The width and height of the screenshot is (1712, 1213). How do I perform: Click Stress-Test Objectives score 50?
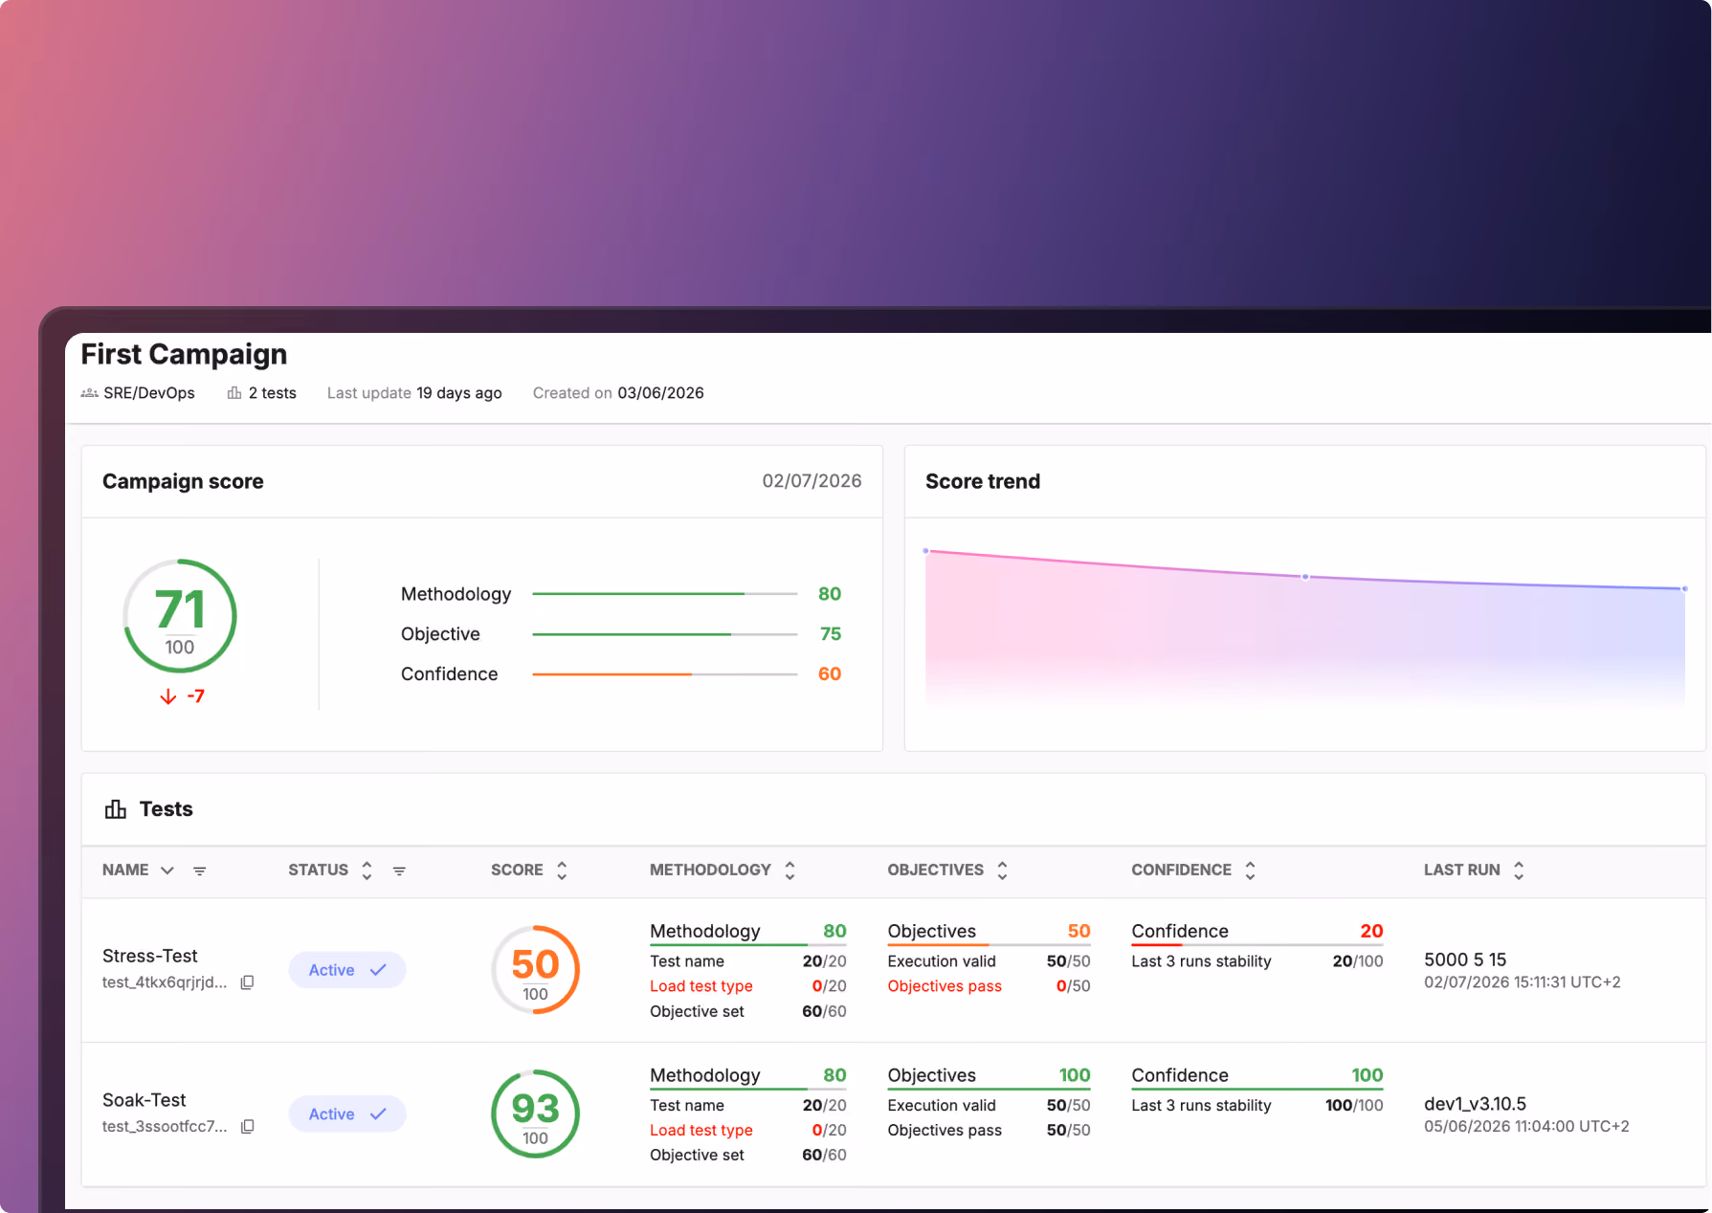point(1078,931)
